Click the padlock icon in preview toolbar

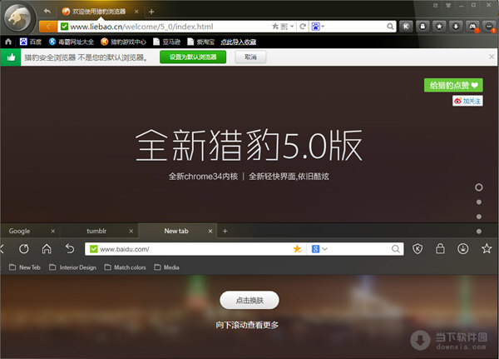[x=441, y=248]
